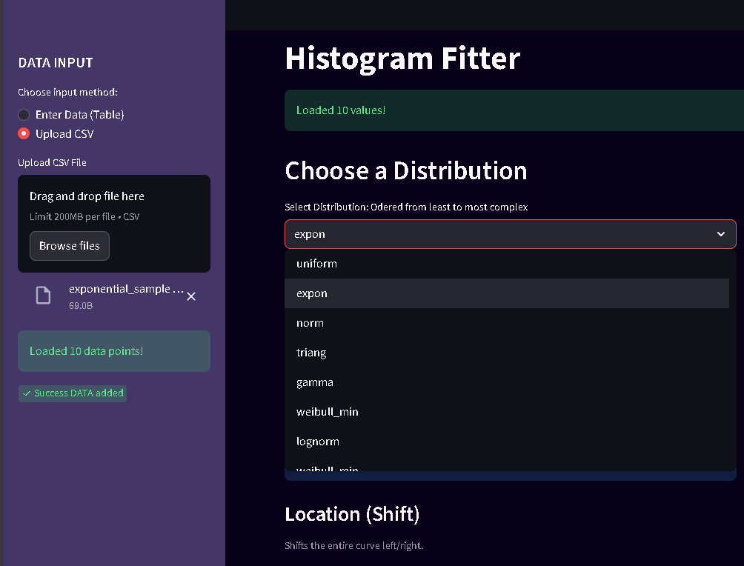Select triang from the dropdown list
744x566 pixels.
pyautogui.click(x=311, y=353)
